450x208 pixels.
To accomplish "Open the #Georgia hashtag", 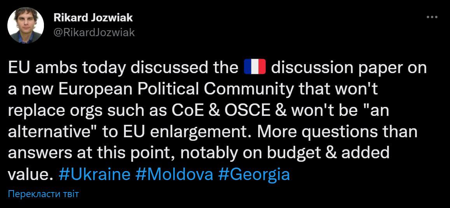I will (x=254, y=175).
